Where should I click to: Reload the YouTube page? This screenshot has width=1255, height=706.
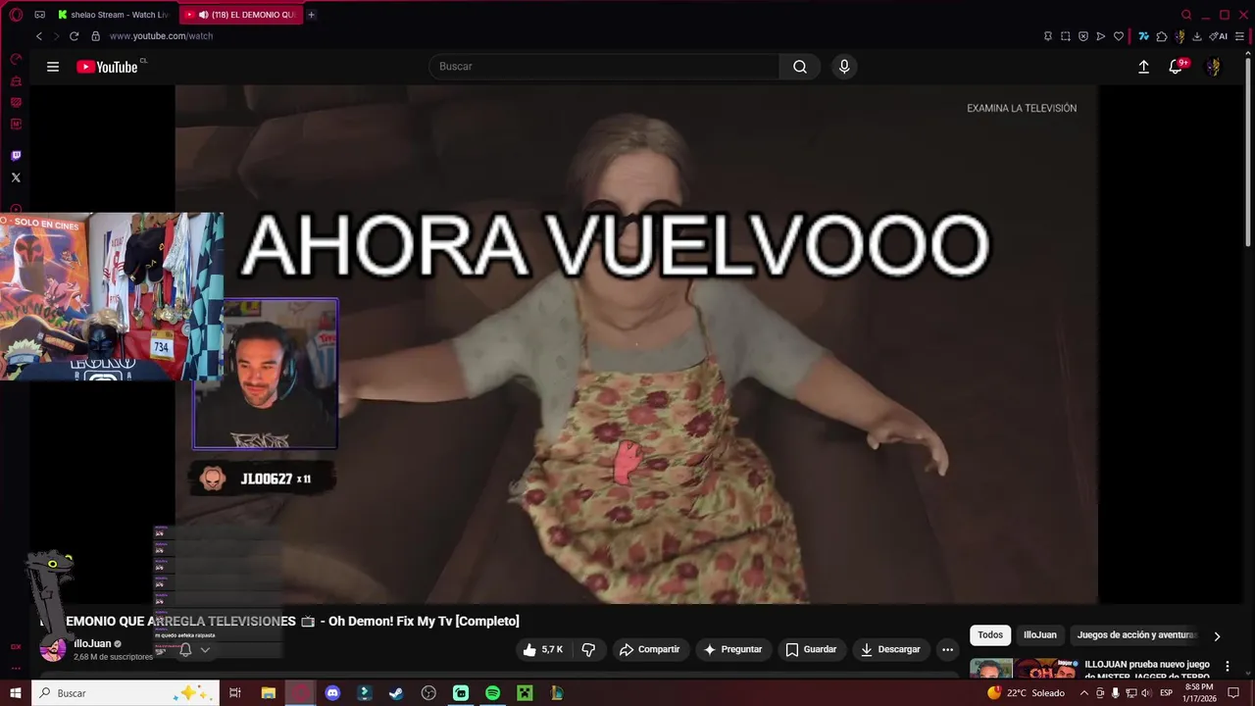pos(74,36)
